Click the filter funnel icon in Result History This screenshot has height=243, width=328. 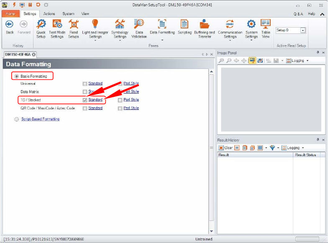[x=272, y=148]
